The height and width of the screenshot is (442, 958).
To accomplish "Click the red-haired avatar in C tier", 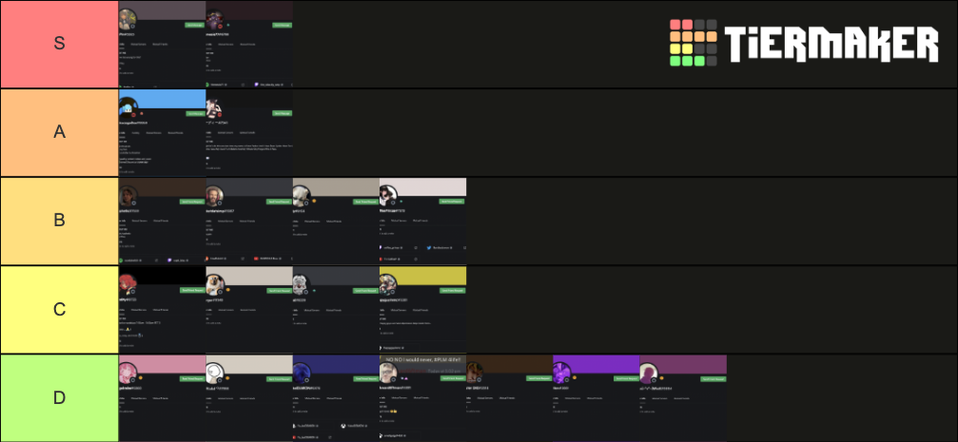I will click(127, 284).
